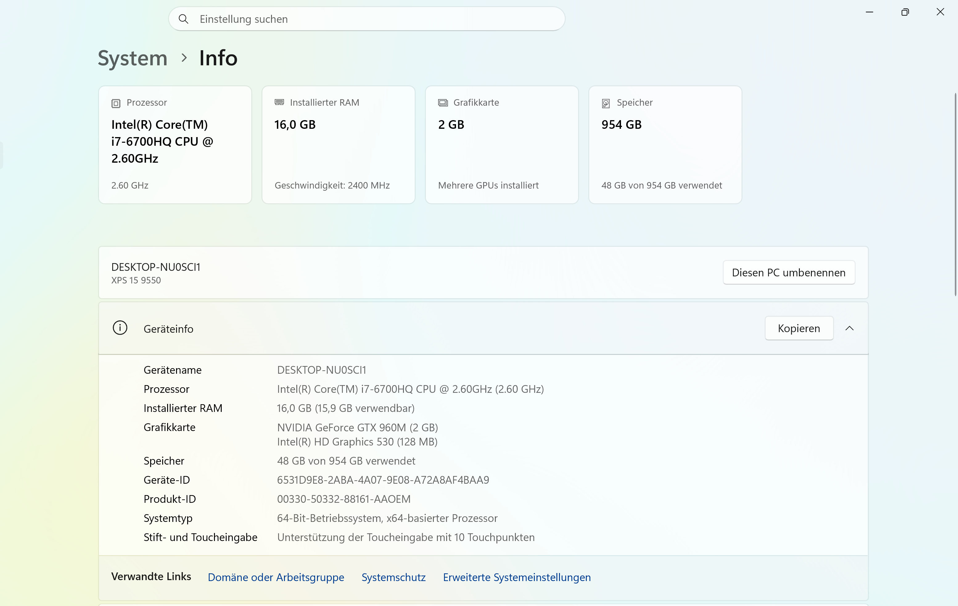Image resolution: width=958 pixels, height=606 pixels.
Task: Click the vertical scrollbar thumb
Action: click(x=955, y=194)
